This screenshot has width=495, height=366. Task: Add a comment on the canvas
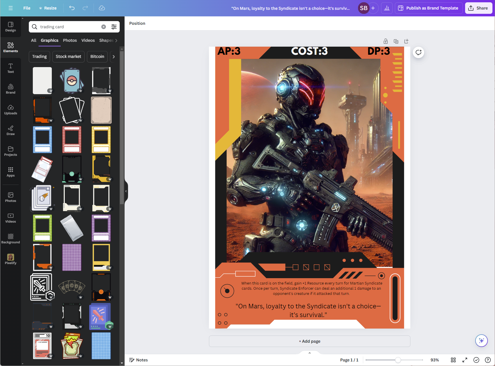tap(418, 52)
